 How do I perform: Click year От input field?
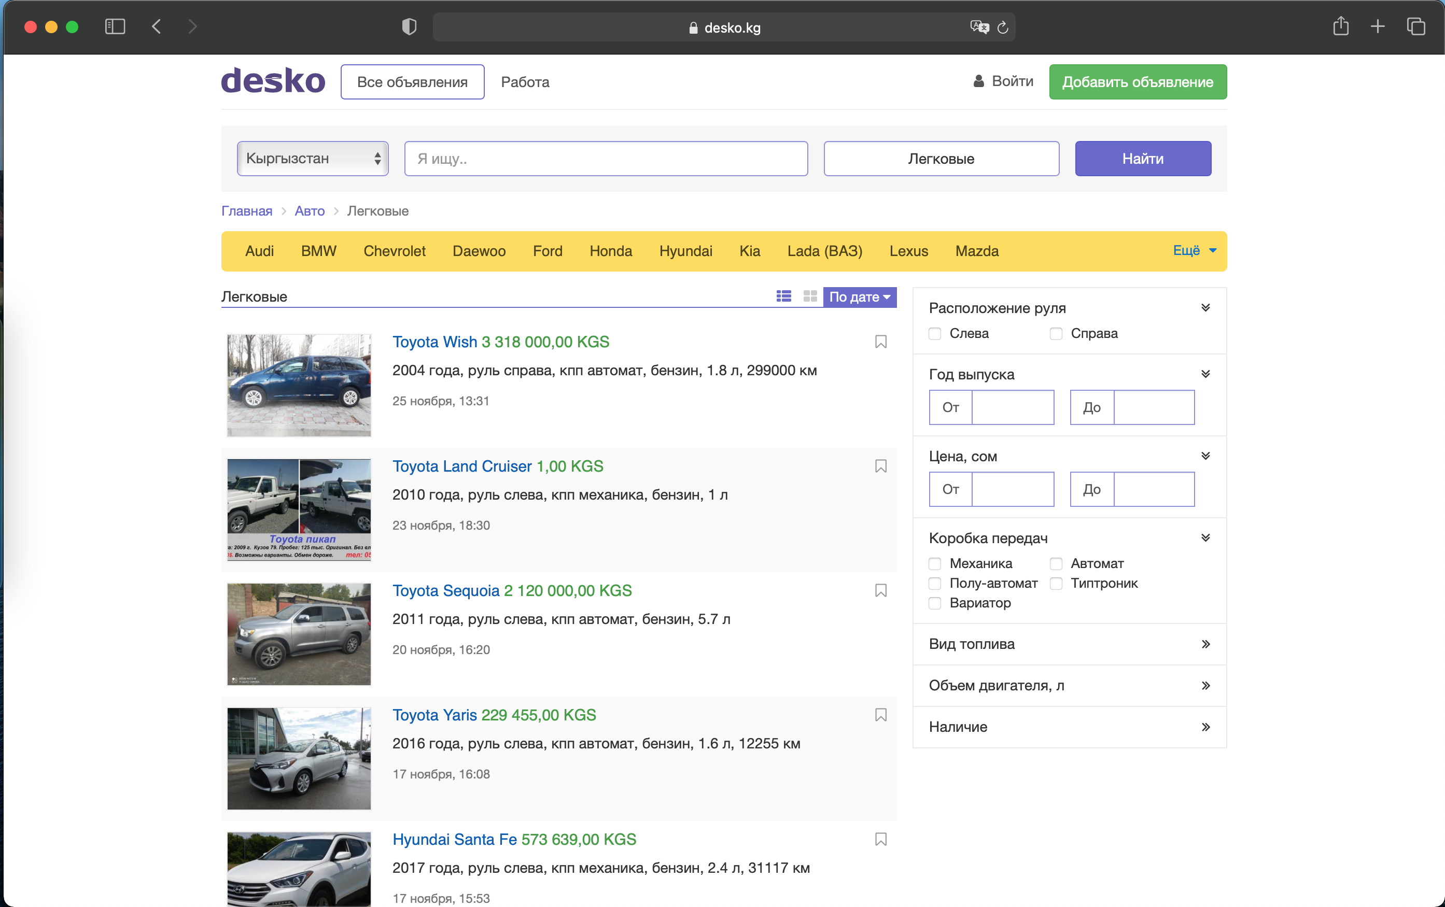(x=1013, y=407)
